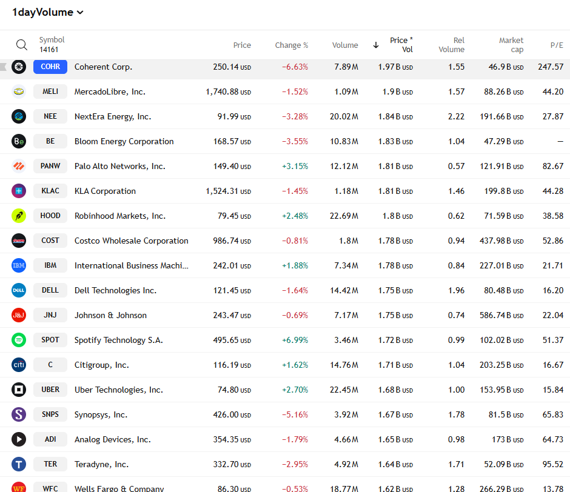
Task: Click the J&J logo icon
Action: [19, 315]
